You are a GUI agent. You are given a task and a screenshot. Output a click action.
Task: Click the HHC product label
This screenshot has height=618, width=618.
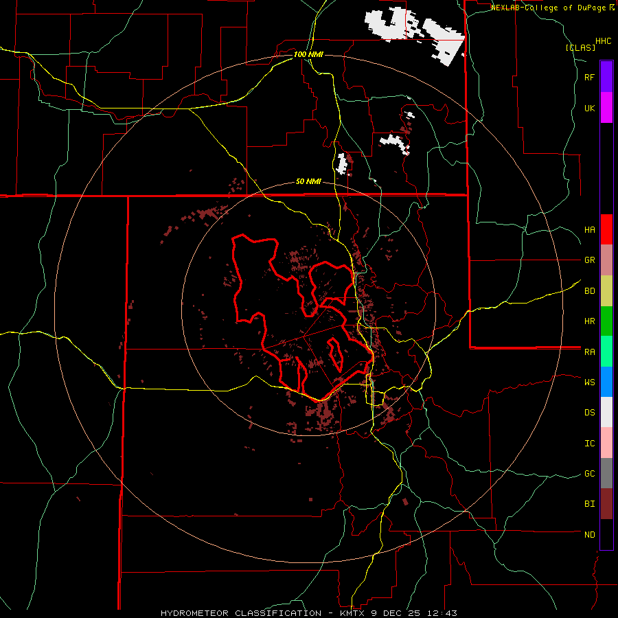coord(604,41)
